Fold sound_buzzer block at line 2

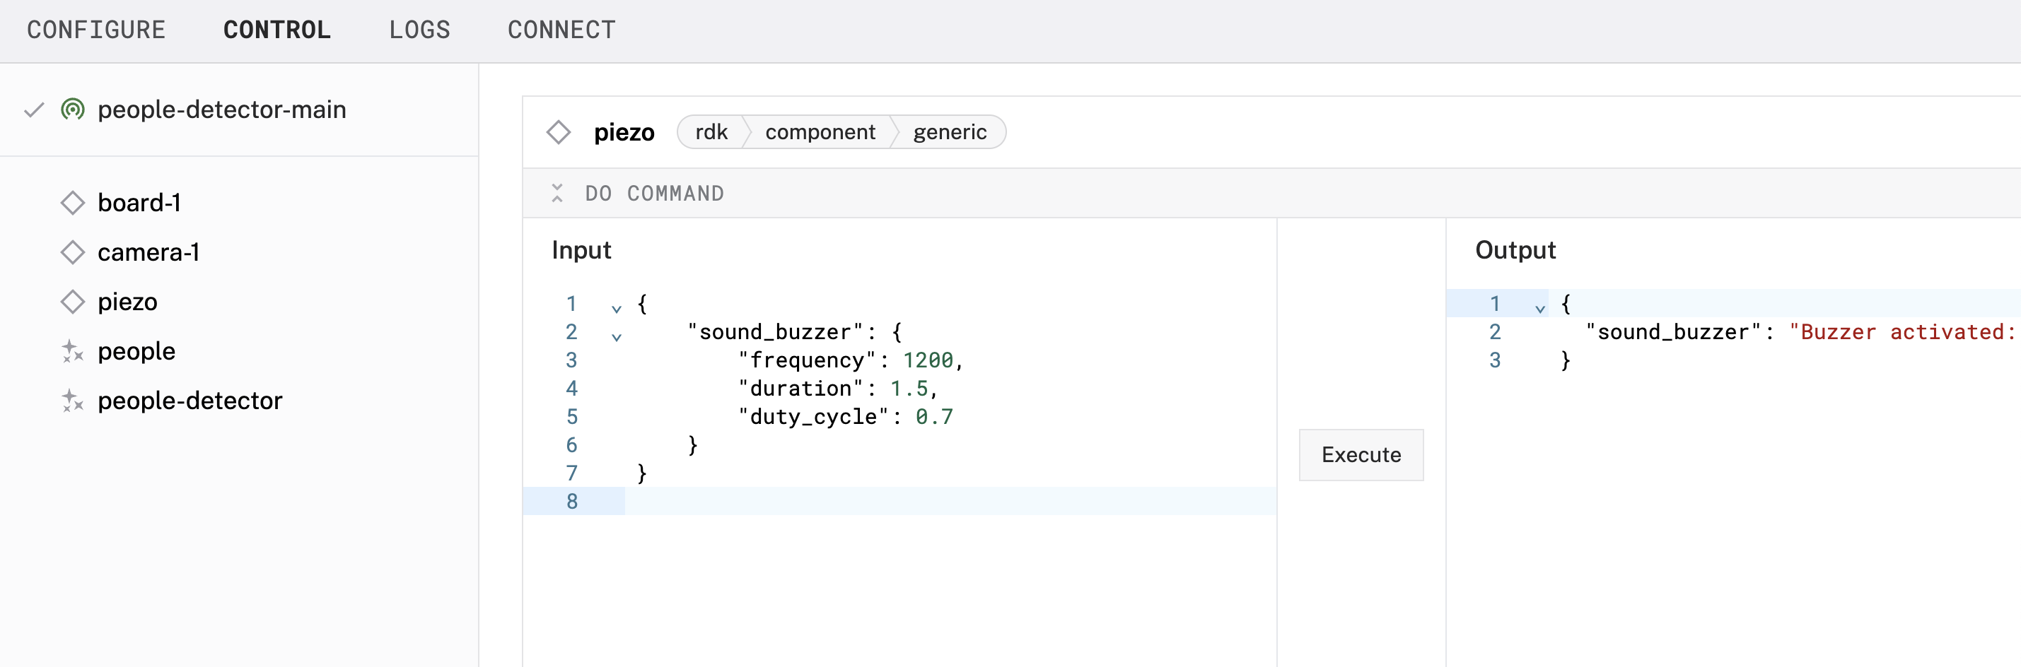pos(617,336)
